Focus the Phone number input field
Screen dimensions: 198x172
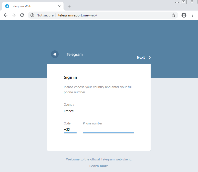click(108, 130)
